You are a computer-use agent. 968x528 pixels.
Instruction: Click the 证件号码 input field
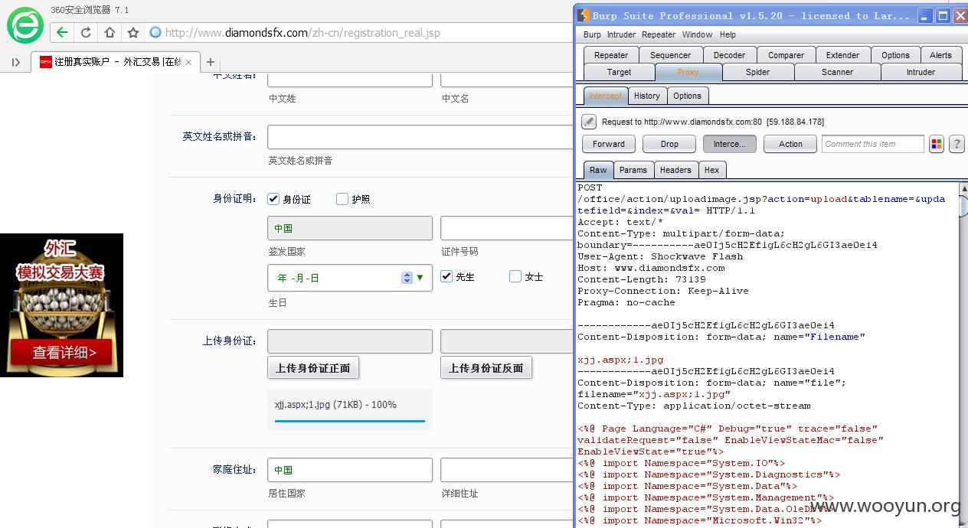(506, 228)
